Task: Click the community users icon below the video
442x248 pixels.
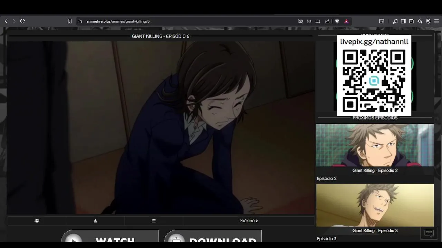Action: [37, 221]
